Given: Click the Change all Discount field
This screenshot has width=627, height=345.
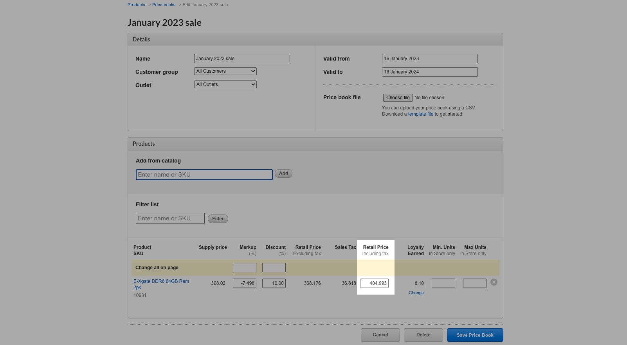Looking at the screenshot, I should [274, 268].
